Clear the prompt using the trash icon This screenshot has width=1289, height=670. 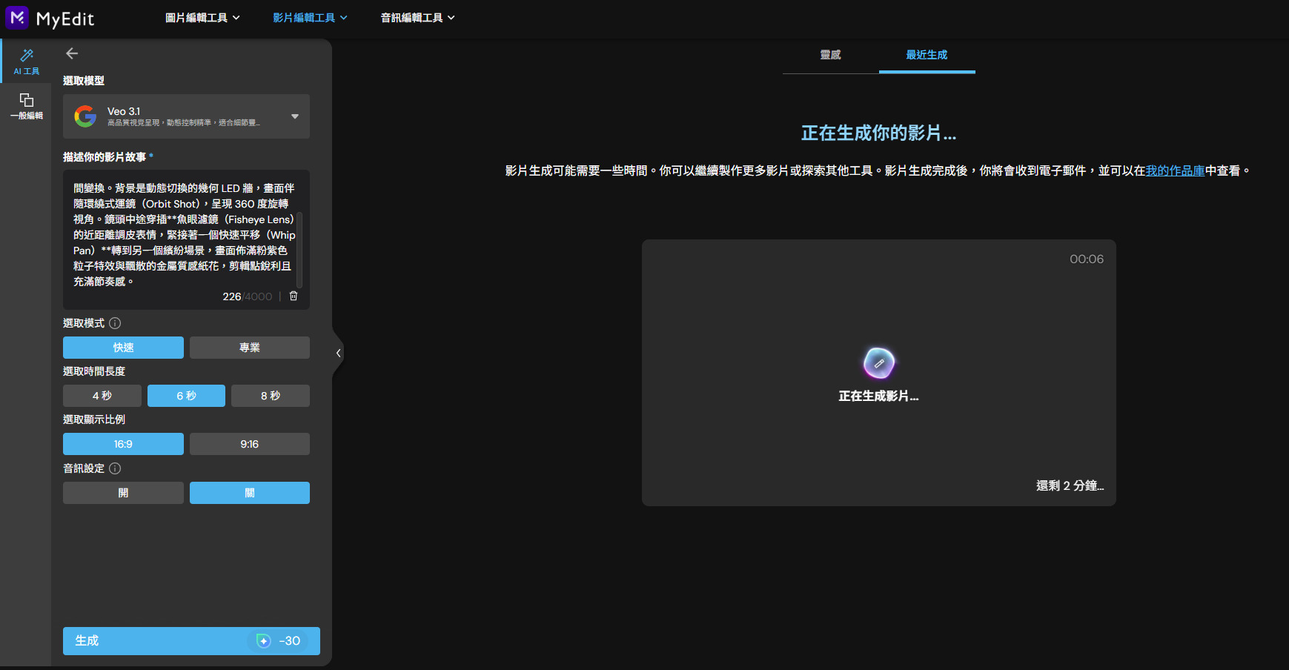coord(293,296)
